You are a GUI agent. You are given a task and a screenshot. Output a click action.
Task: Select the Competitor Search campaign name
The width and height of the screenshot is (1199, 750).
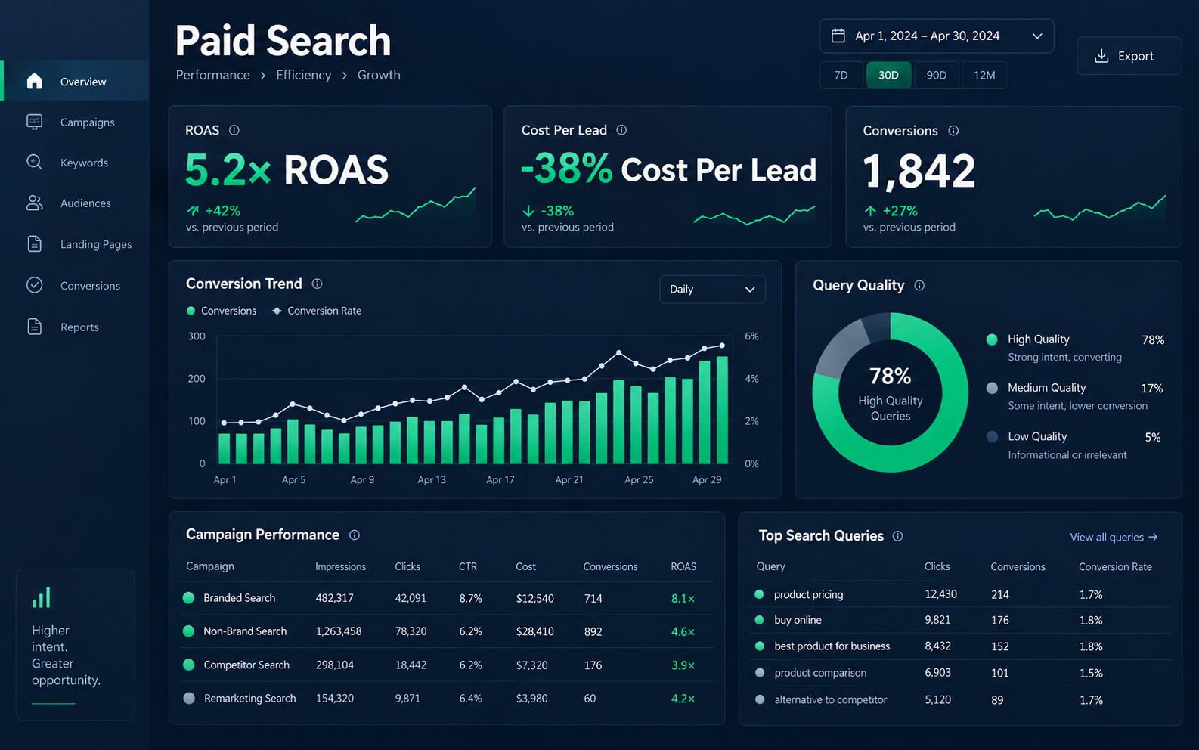pyautogui.click(x=246, y=665)
